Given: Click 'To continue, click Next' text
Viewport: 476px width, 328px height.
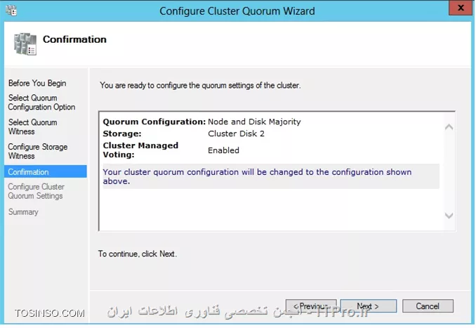Looking at the screenshot, I should 138,254.
